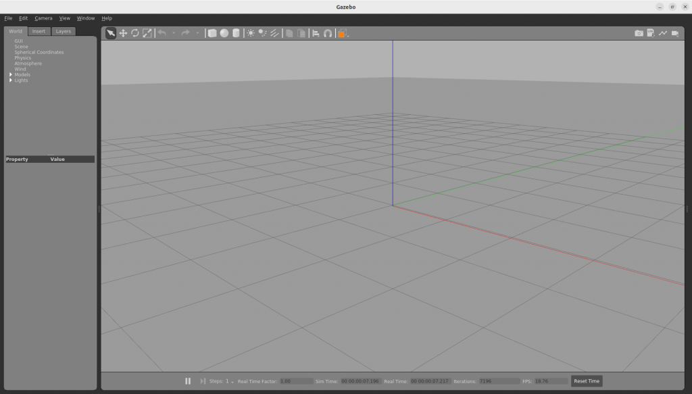Click the right edge panel splitter handle
The width and height of the screenshot is (692, 394).
[687, 209]
